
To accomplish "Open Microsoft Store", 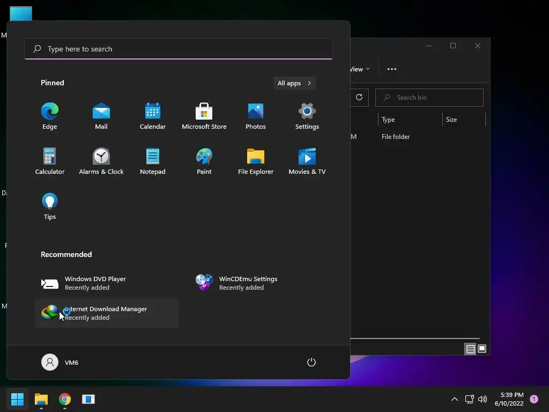I will (x=204, y=116).
